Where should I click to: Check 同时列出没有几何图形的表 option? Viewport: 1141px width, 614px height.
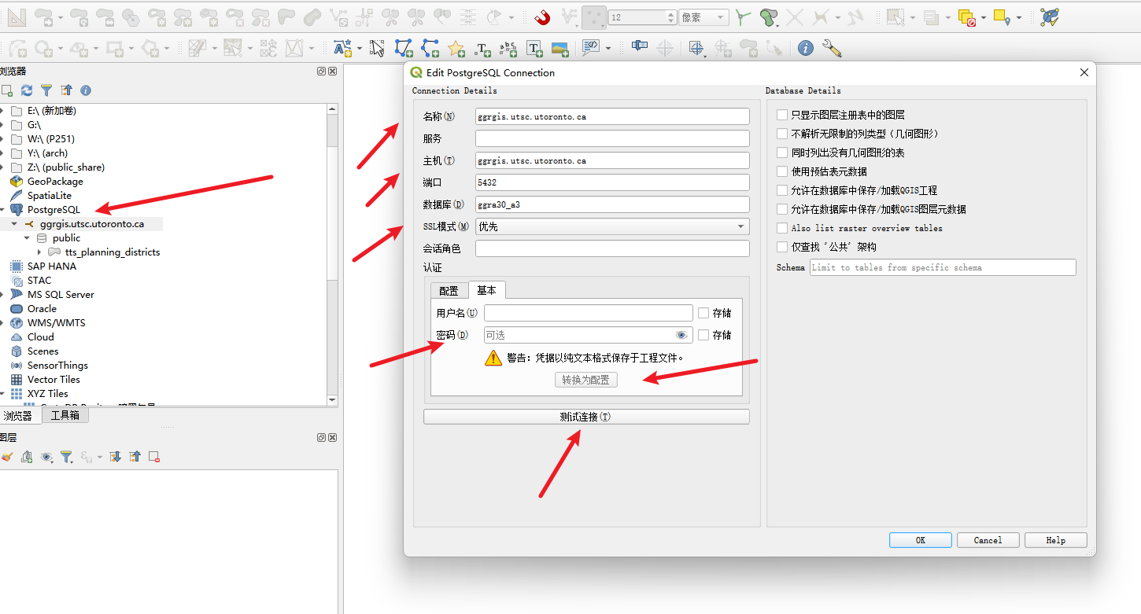(781, 153)
